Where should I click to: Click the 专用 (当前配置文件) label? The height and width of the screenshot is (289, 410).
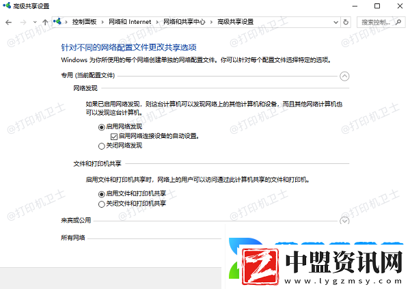tap(88, 75)
